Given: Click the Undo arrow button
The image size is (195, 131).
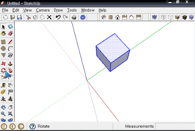Looking at the screenshot, I should tap(58, 17).
